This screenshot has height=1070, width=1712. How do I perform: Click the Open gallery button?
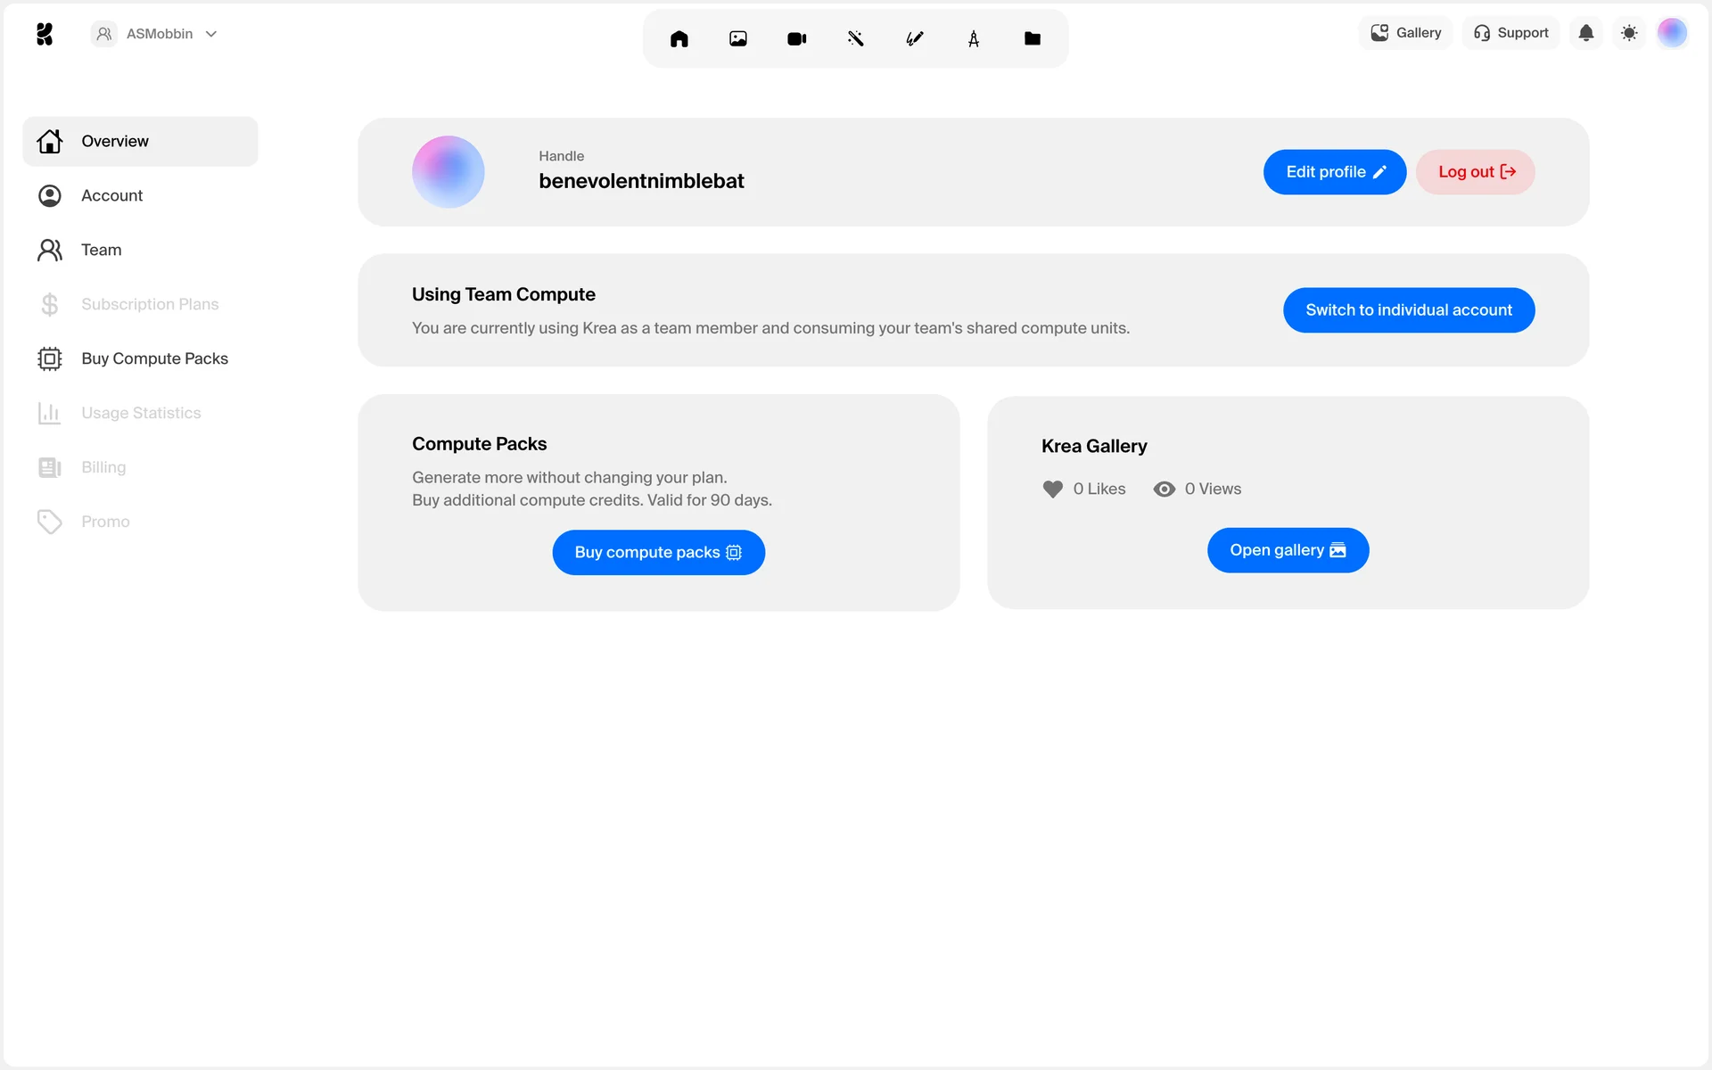1287,550
